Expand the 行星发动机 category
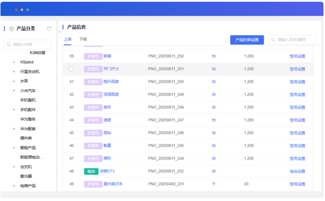The height and width of the screenshot is (201, 325). pos(14,72)
